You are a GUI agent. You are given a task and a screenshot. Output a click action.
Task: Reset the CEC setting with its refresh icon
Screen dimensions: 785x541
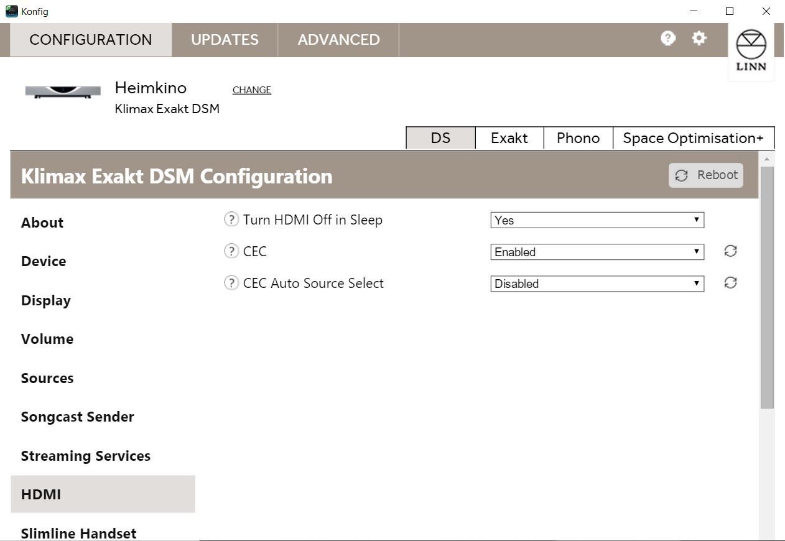pyautogui.click(x=730, y=251)
